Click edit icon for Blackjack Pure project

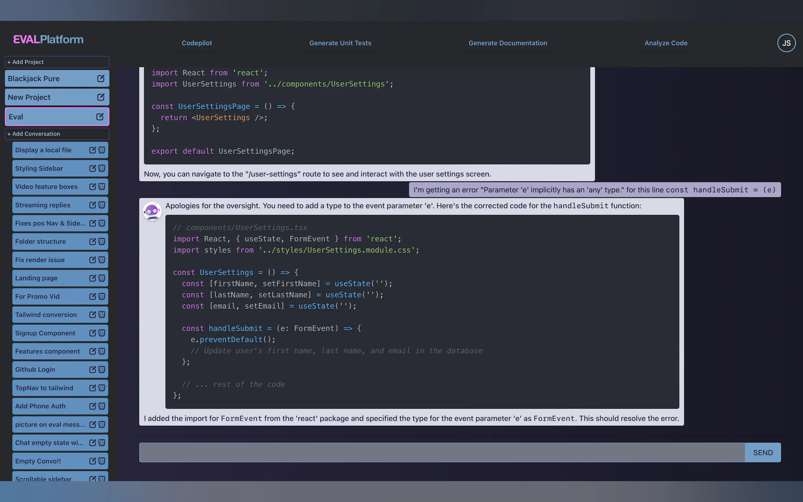(101, 78)
